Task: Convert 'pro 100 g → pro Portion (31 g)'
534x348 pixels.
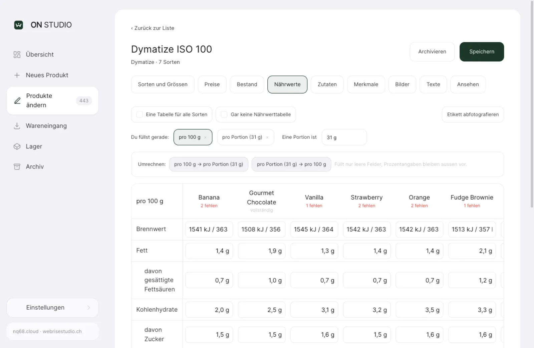Action: [x=209, y=164]
